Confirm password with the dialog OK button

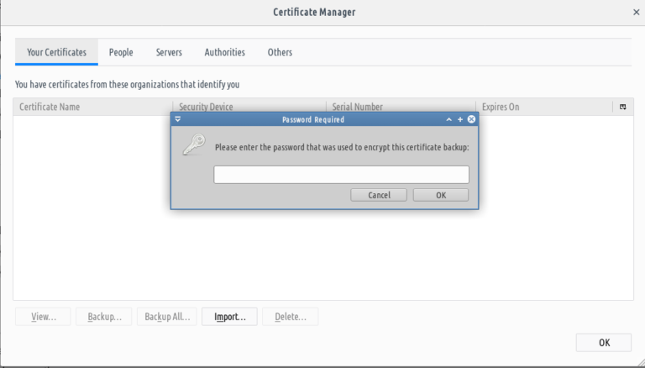click(x=440, y=195)
